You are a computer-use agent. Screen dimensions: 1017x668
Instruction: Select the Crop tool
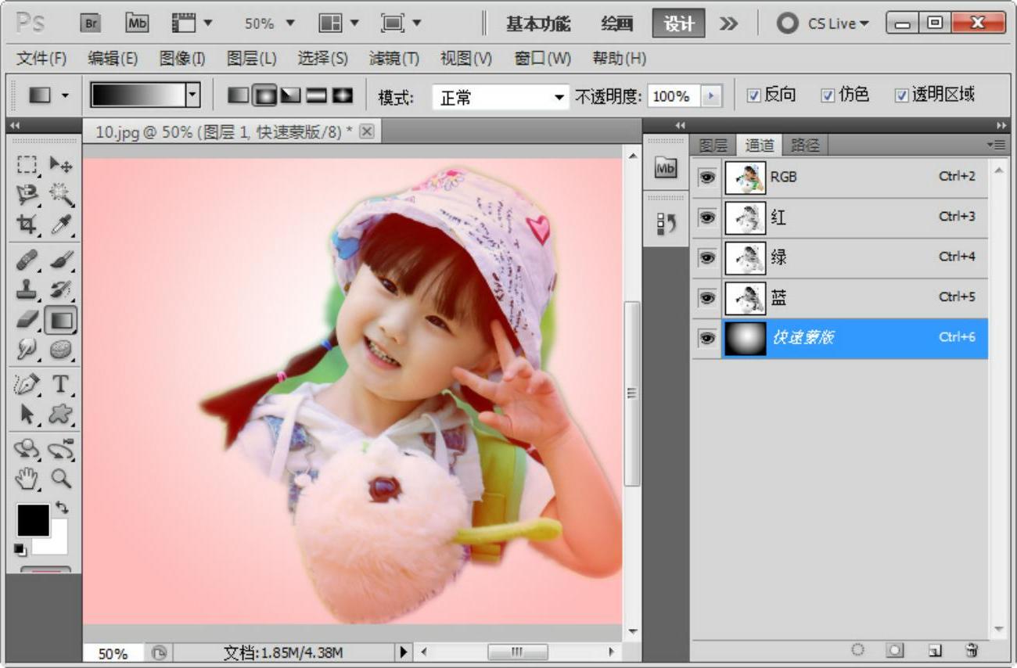click(27, 224)
